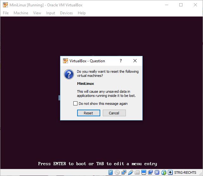Minimize the MiniLinux VirtualBox window

167,5
